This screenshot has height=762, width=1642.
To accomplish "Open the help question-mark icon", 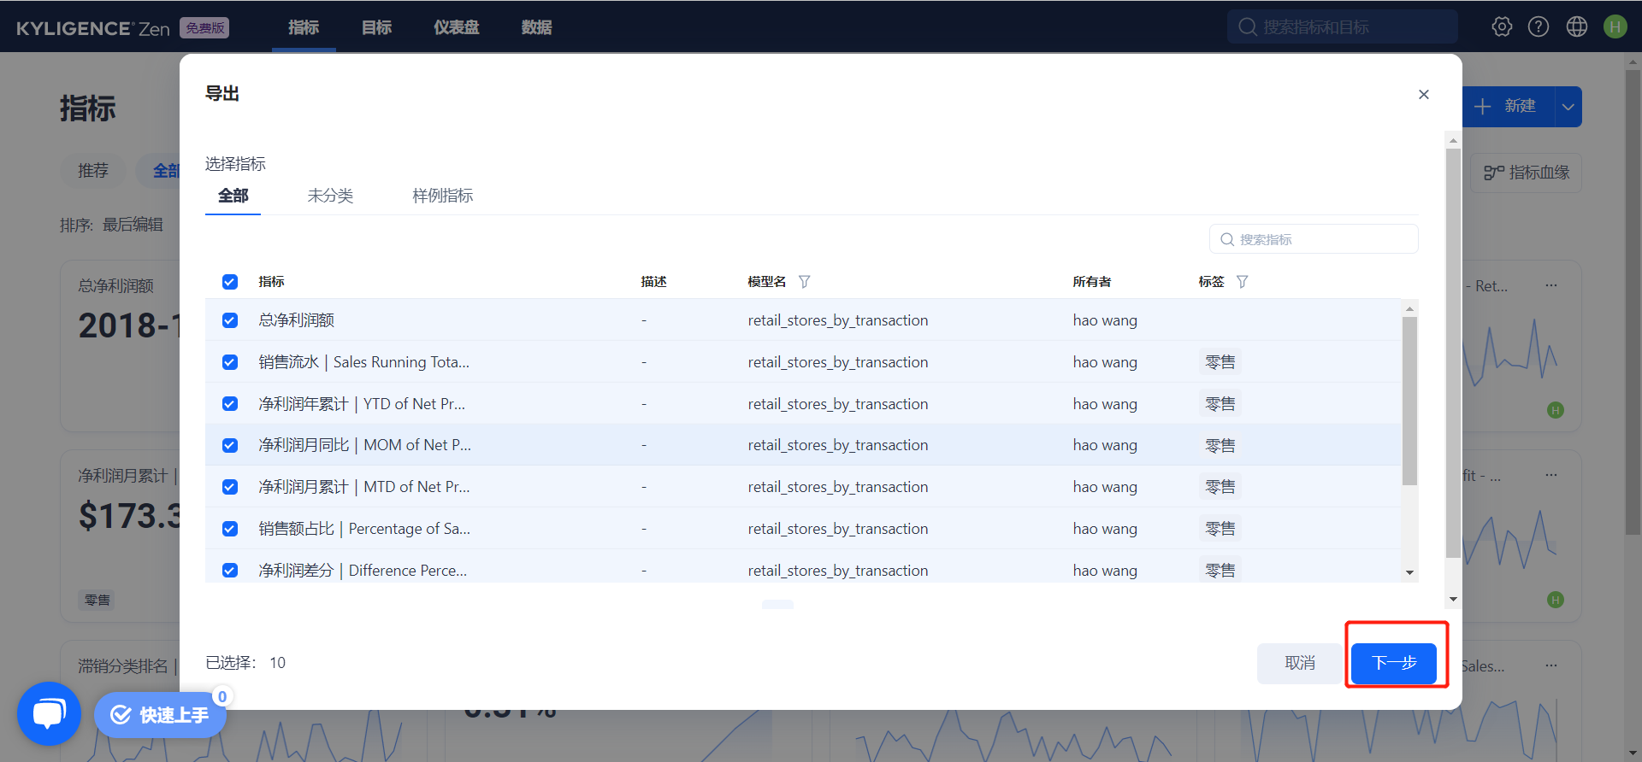I will coord(1539,26).
